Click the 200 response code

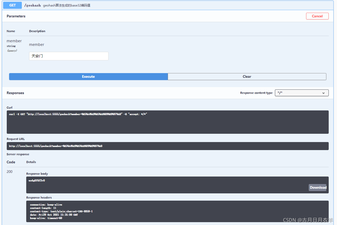click(10, 172)
